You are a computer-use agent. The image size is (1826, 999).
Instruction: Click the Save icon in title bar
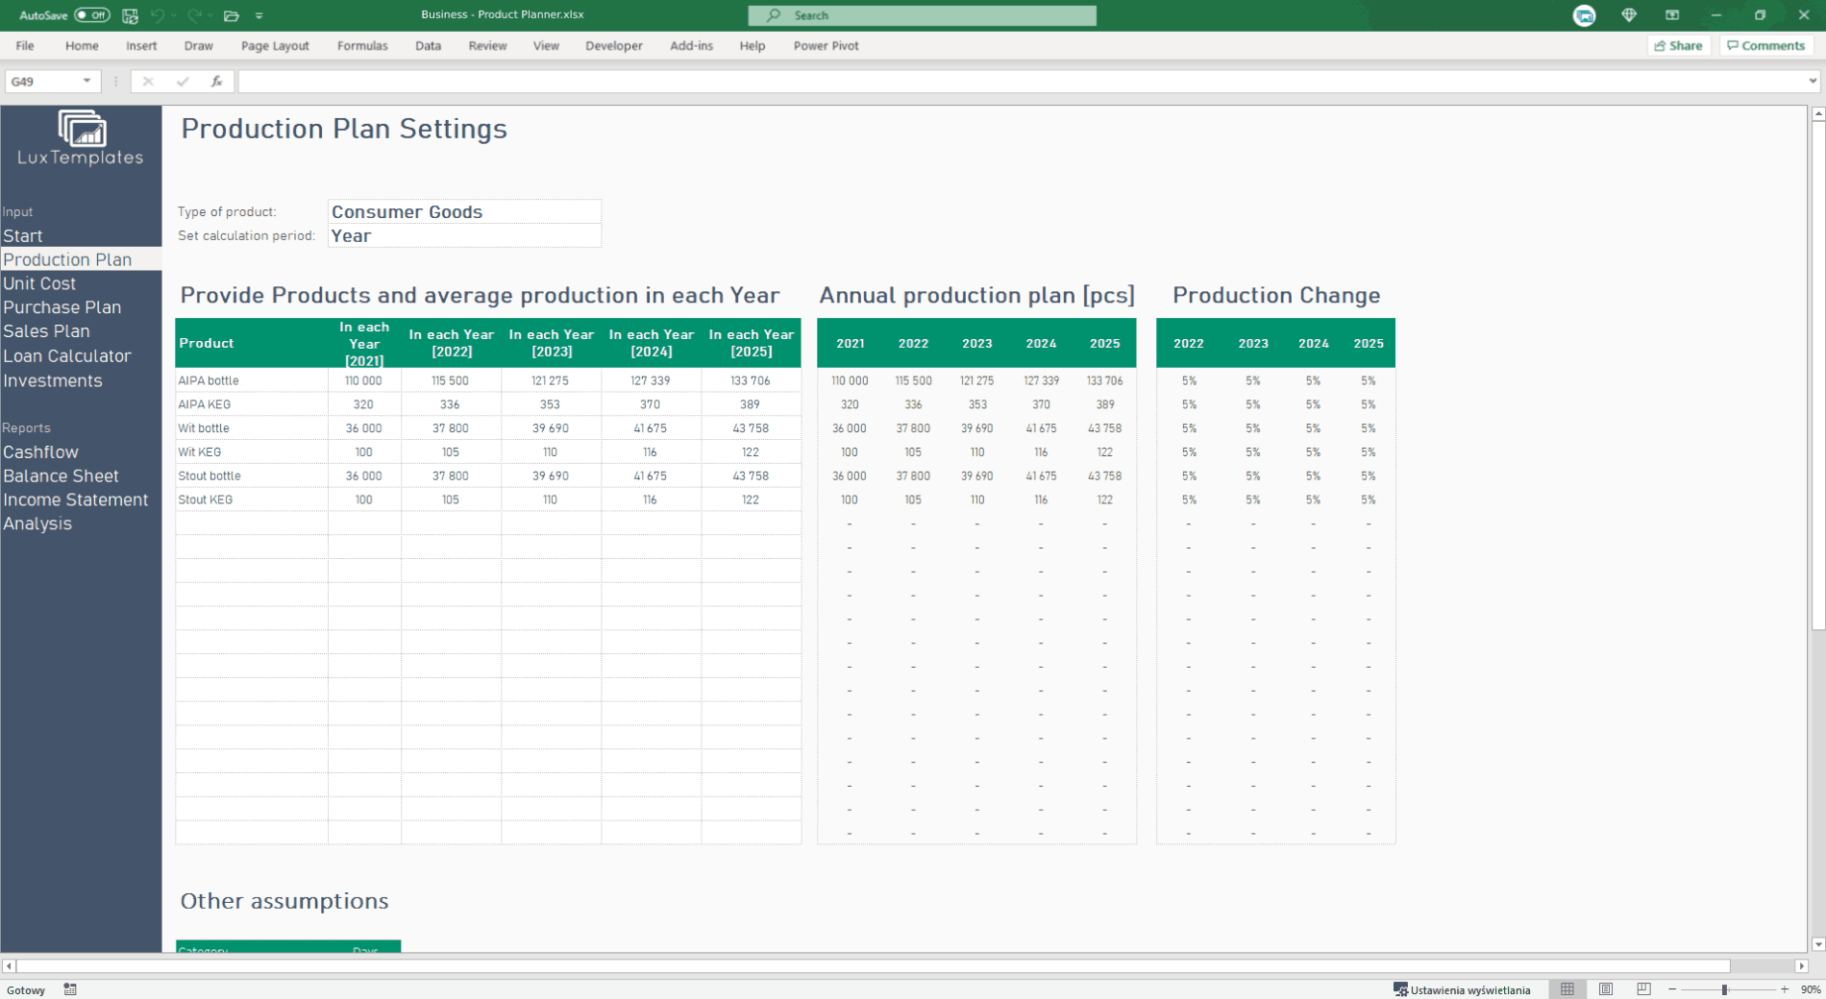pos(130,15)
